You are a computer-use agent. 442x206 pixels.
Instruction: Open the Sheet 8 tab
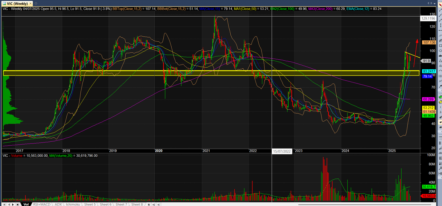(137, 204)
